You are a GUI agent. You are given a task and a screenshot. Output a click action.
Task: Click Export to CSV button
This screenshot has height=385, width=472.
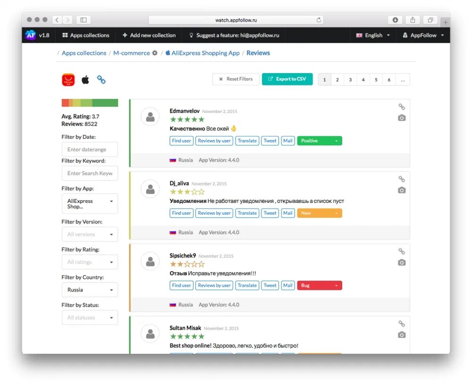pos(287,79)
